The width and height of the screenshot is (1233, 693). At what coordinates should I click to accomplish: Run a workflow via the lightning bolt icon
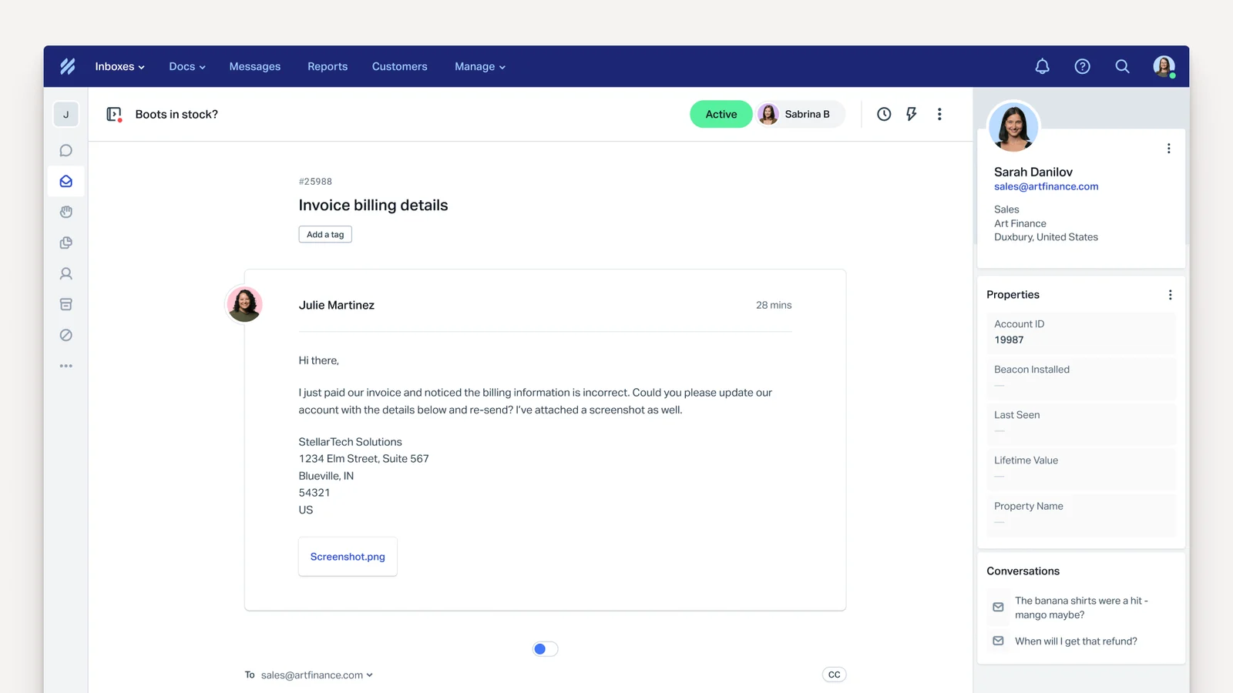pos(912,113)
